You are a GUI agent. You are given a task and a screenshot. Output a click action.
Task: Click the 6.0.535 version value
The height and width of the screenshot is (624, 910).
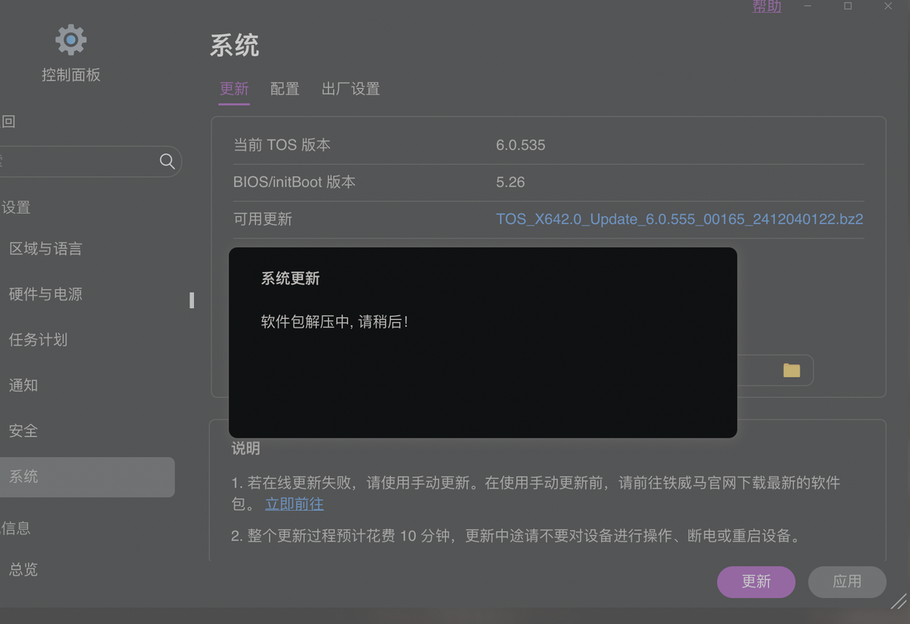521,145
